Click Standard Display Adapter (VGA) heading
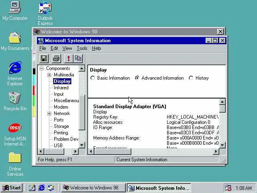 click(x=130, y=107)
